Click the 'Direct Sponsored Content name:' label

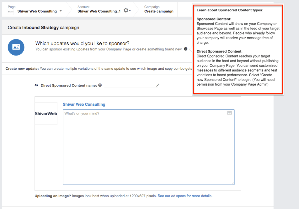(x=69, y=86)
